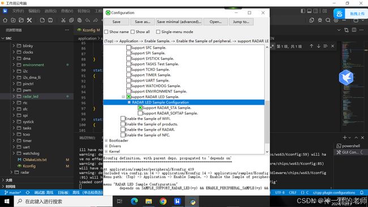This screenshot has height=207, width=368.
Task: Open Chrome from the Windows taskbar
Action: [163, 201]
